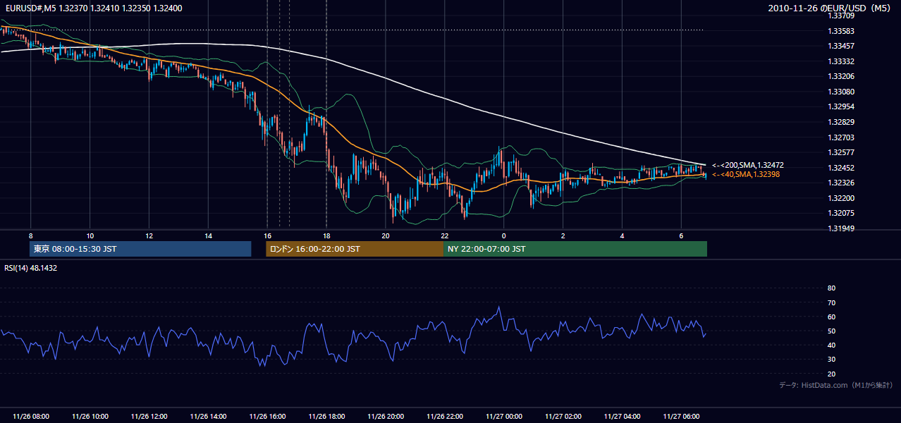Click hour tick 16 under the price chart
The image size is (901, 423).
coord(267,235)
